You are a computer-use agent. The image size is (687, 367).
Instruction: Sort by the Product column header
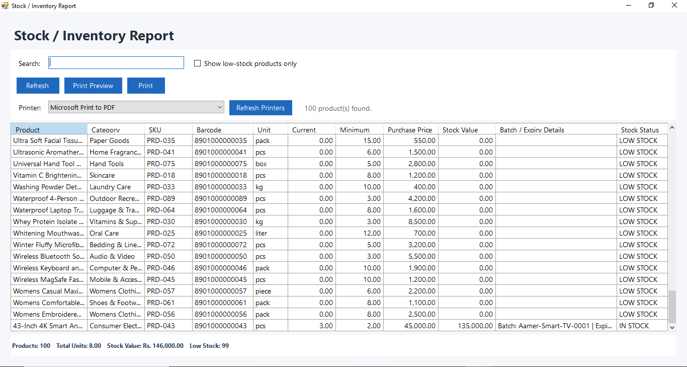[x=49, y=129]
